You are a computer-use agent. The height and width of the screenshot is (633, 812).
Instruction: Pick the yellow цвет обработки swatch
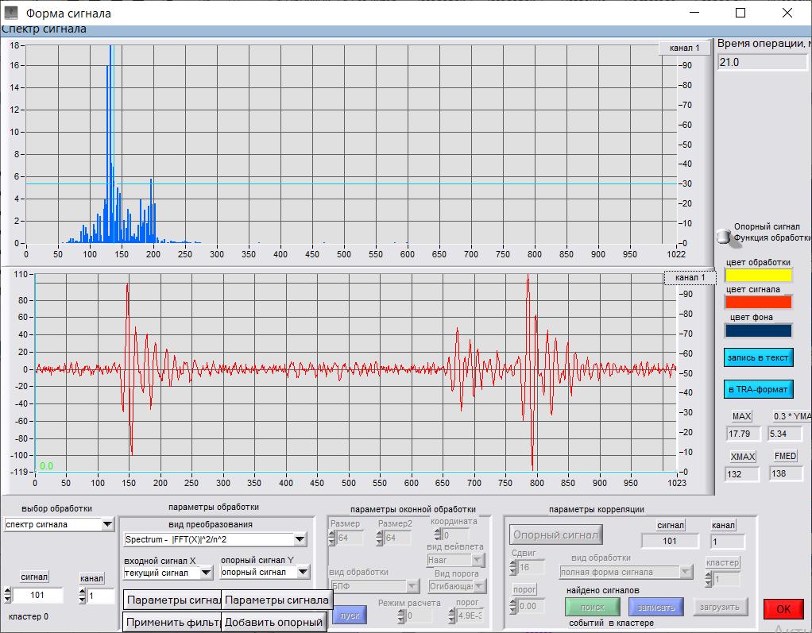[x=758, y=276]
